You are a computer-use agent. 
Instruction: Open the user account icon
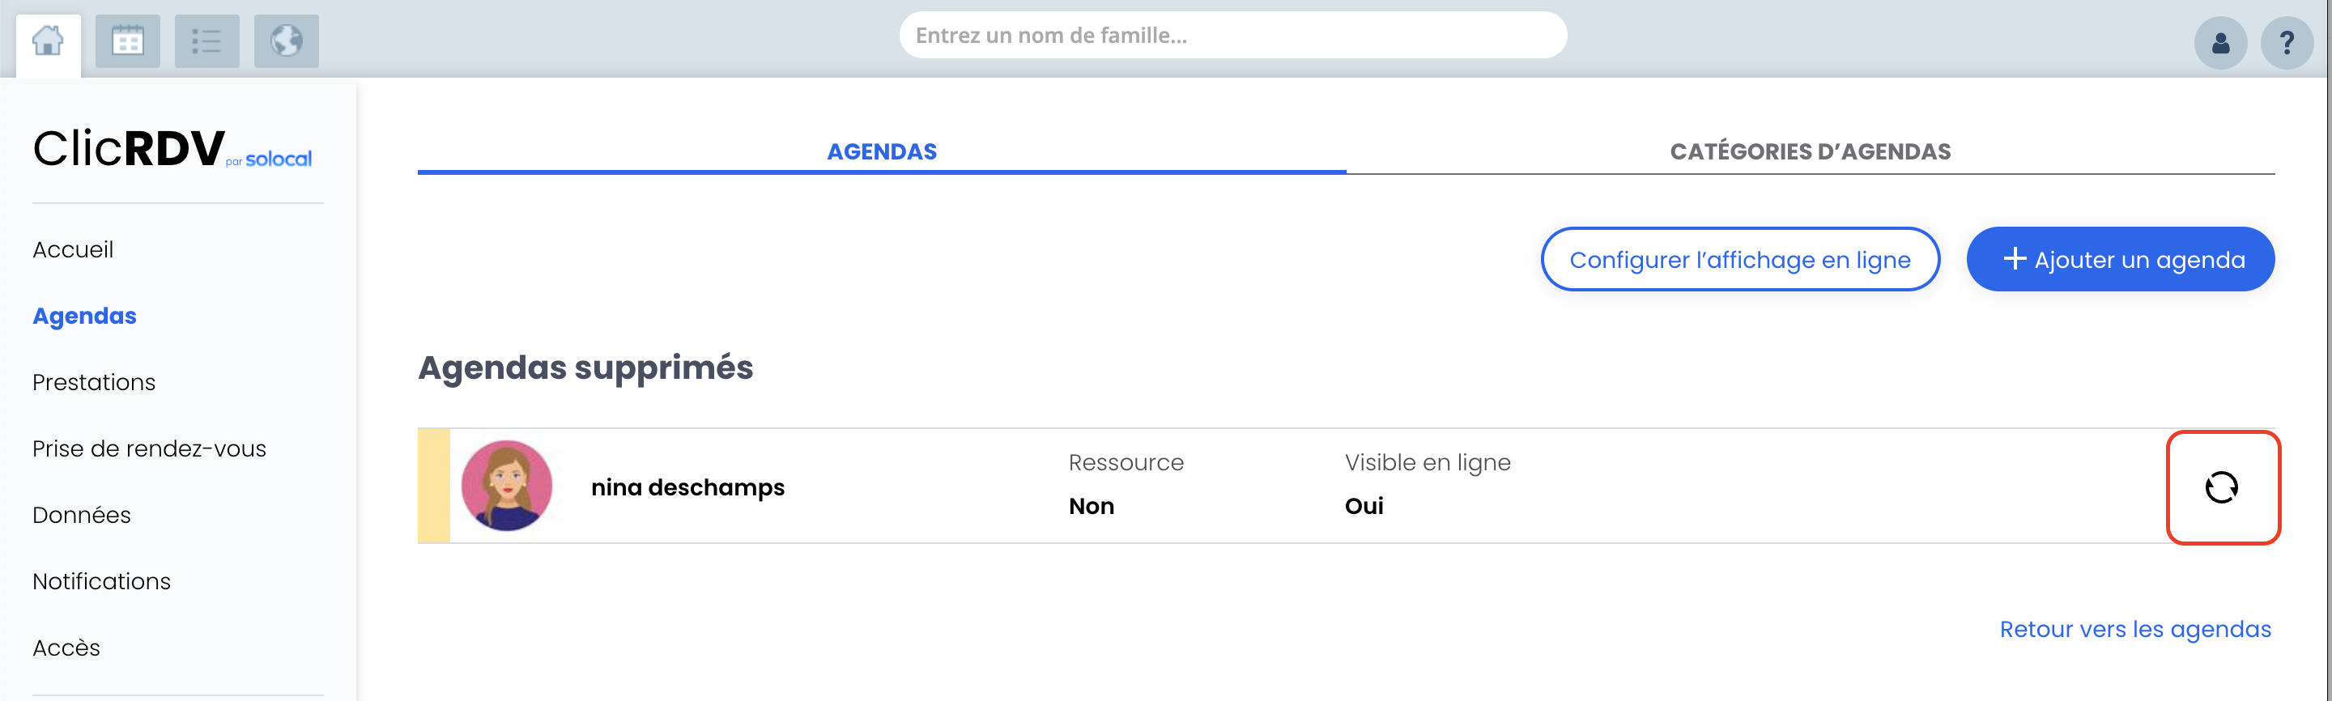click(2220, 44)
